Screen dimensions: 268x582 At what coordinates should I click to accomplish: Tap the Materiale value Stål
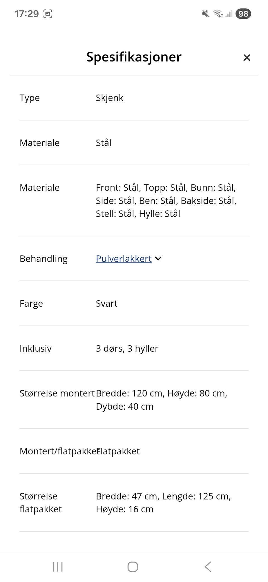tap(103, 143)
